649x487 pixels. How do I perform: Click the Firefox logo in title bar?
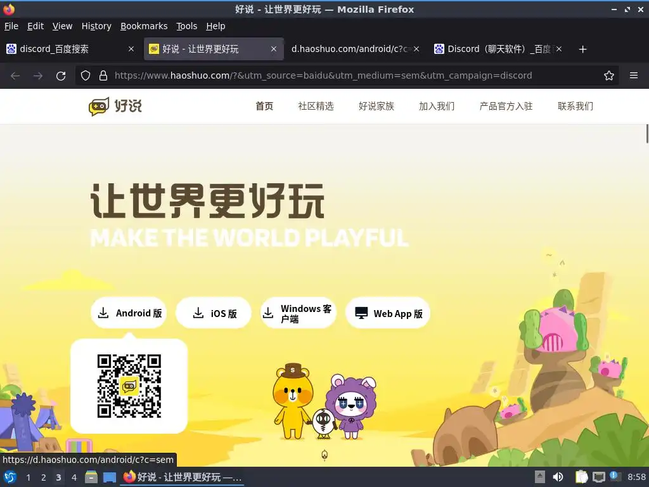click(x=9, y=9)
